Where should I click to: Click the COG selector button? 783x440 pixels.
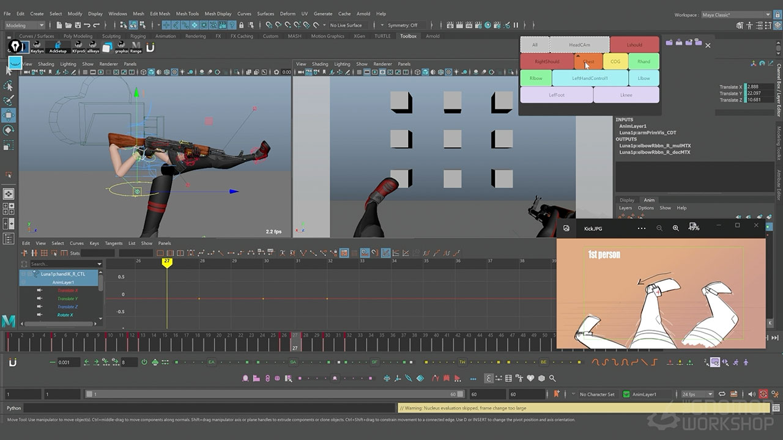pos(615,62)
